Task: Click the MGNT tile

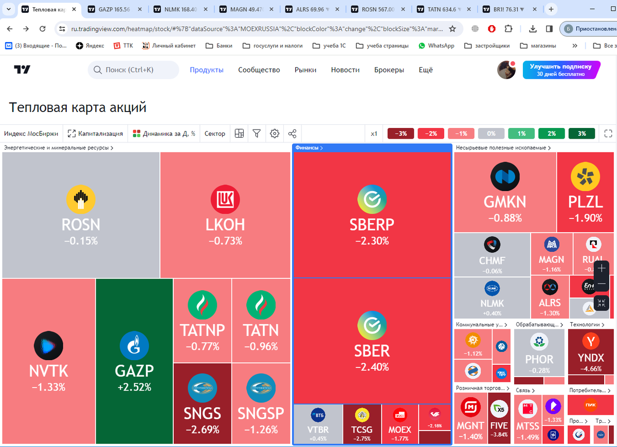Action: coord(470,419)
